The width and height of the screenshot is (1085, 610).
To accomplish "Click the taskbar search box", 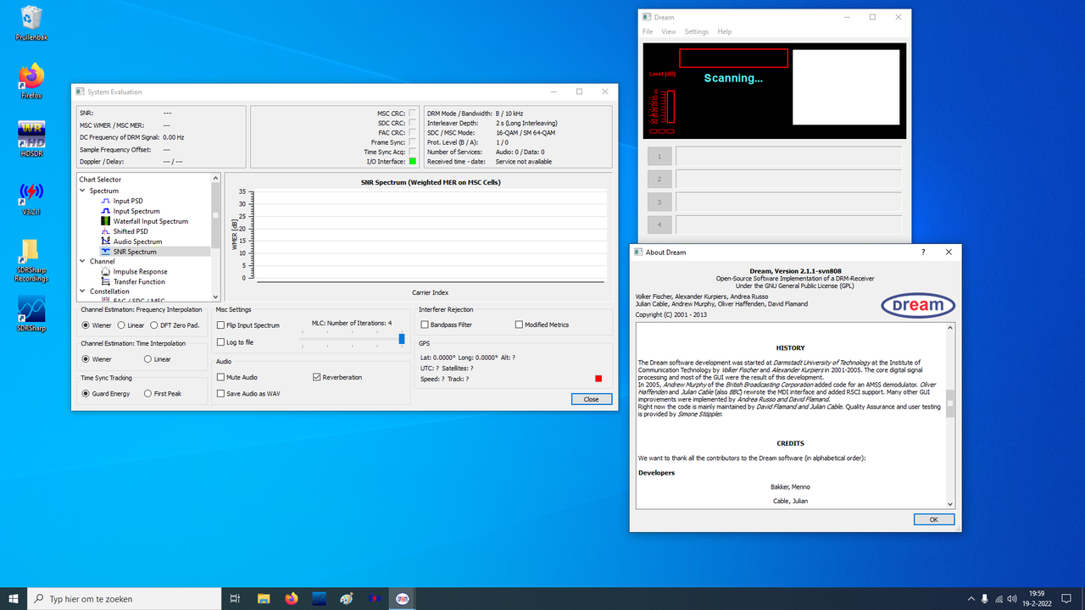I will click(x=125, y=599).
